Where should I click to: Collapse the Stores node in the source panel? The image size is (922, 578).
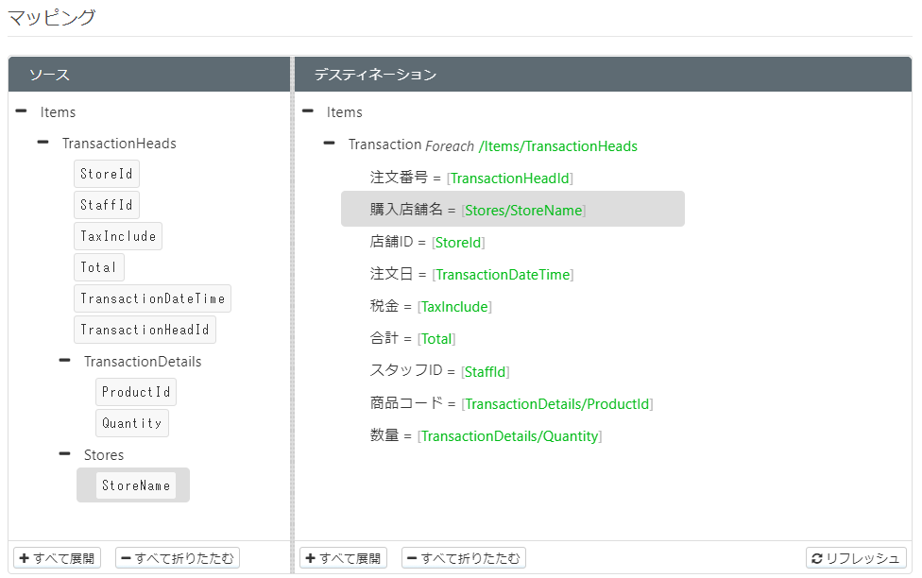64,454
